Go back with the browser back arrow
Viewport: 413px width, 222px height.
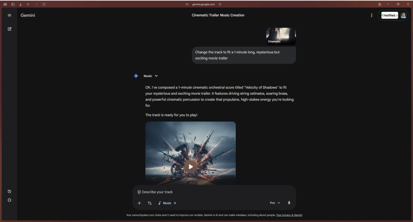[28, 4]
